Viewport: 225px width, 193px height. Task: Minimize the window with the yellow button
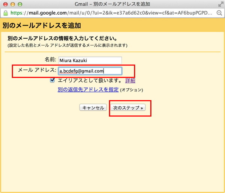12,4
